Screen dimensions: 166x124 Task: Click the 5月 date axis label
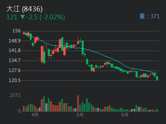[80, 115]
